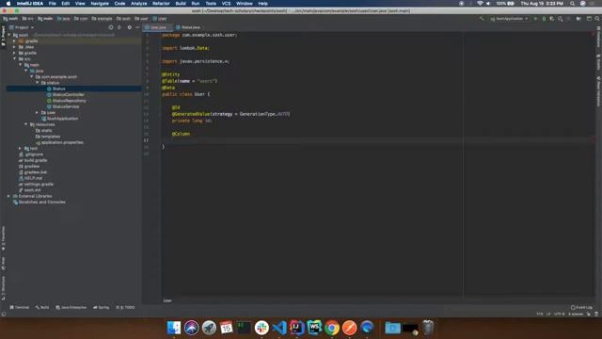Click the Spotlight search icon in menu bar
Screen dimensions: 602x339
(x=572, y=4)
